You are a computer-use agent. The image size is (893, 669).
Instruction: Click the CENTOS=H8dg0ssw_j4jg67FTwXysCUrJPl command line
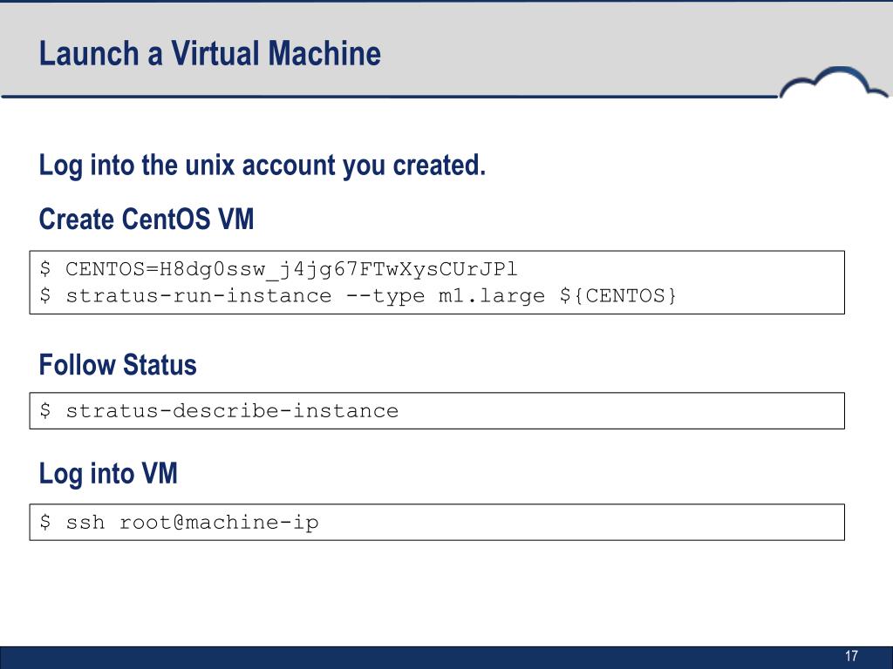click(278, 269)
